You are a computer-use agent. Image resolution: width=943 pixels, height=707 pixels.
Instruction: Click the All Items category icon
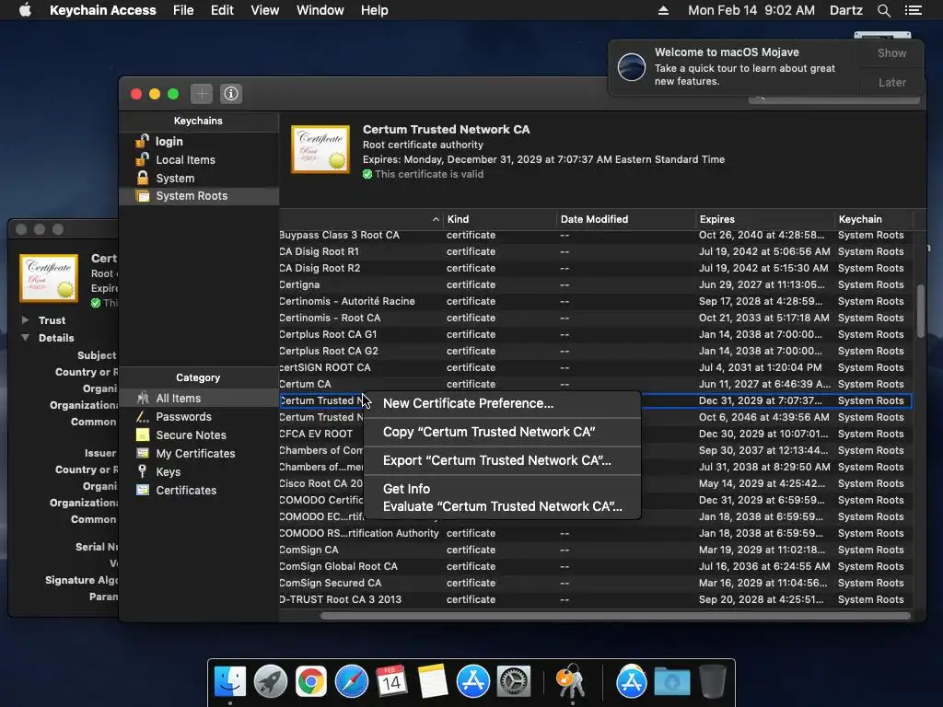pyautogui.click(x=143, y=398)
